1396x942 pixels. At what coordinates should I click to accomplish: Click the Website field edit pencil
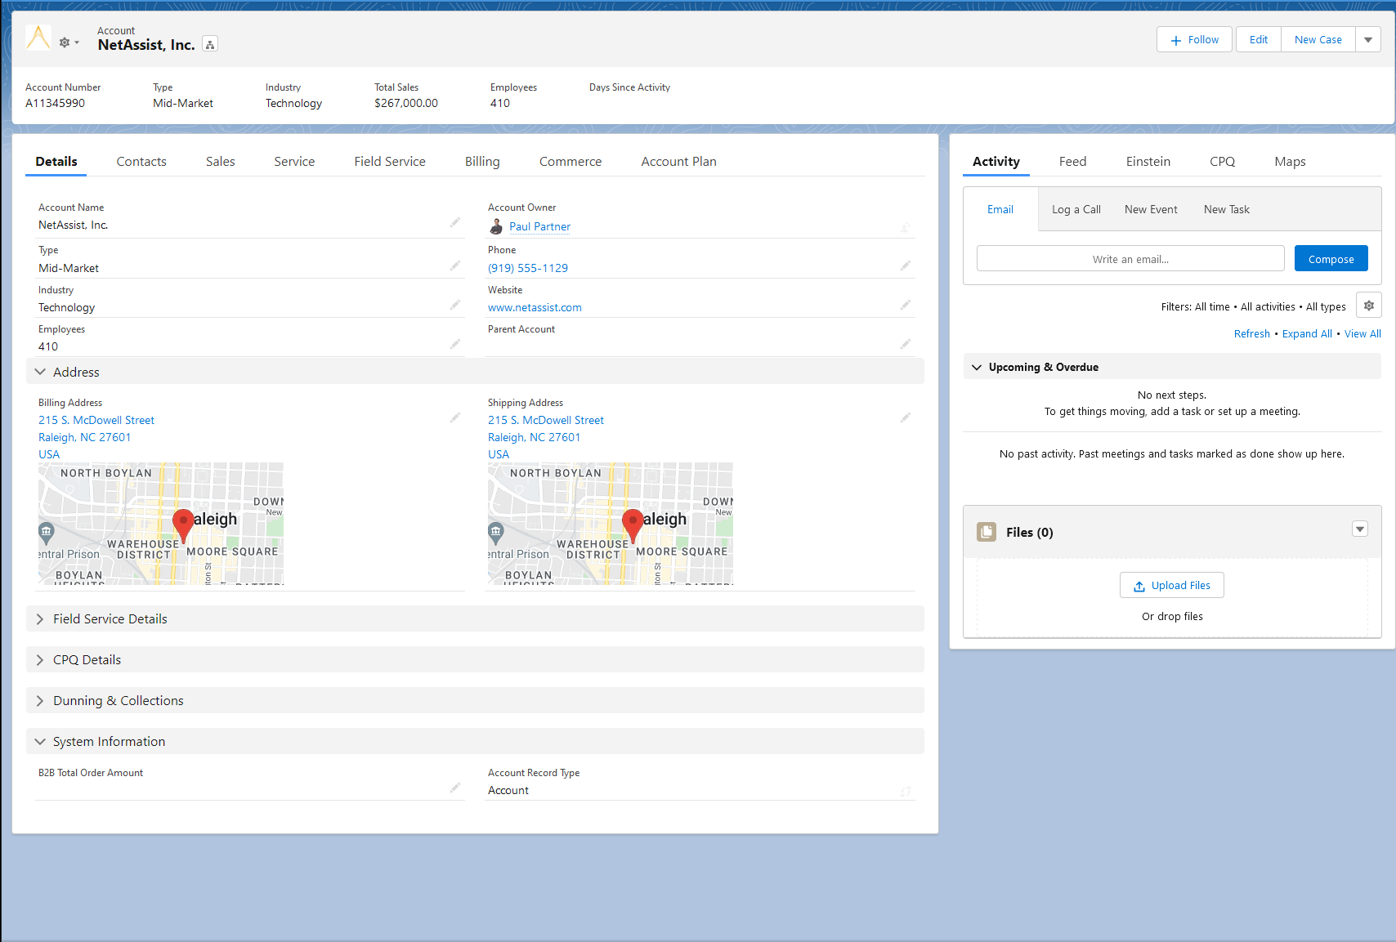click(906, 305)
